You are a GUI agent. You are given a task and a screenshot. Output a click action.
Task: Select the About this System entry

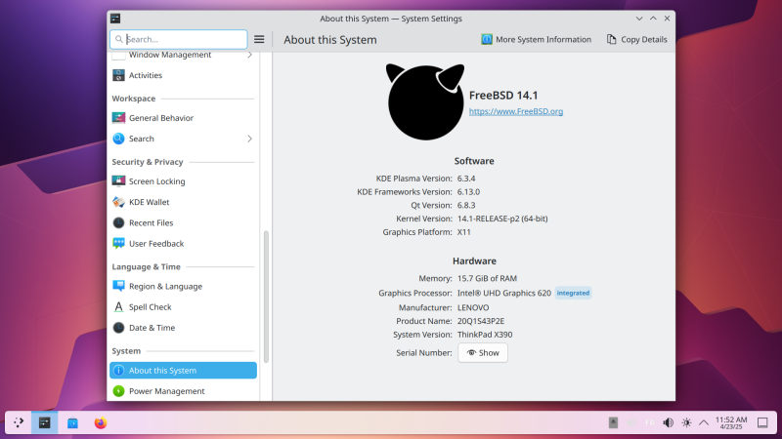point(183,371)
